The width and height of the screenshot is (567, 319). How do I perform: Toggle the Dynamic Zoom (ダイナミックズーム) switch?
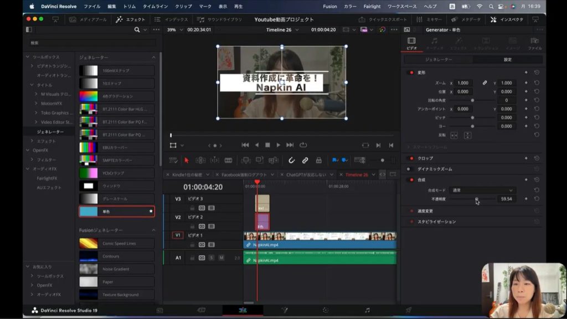point(409,169)
